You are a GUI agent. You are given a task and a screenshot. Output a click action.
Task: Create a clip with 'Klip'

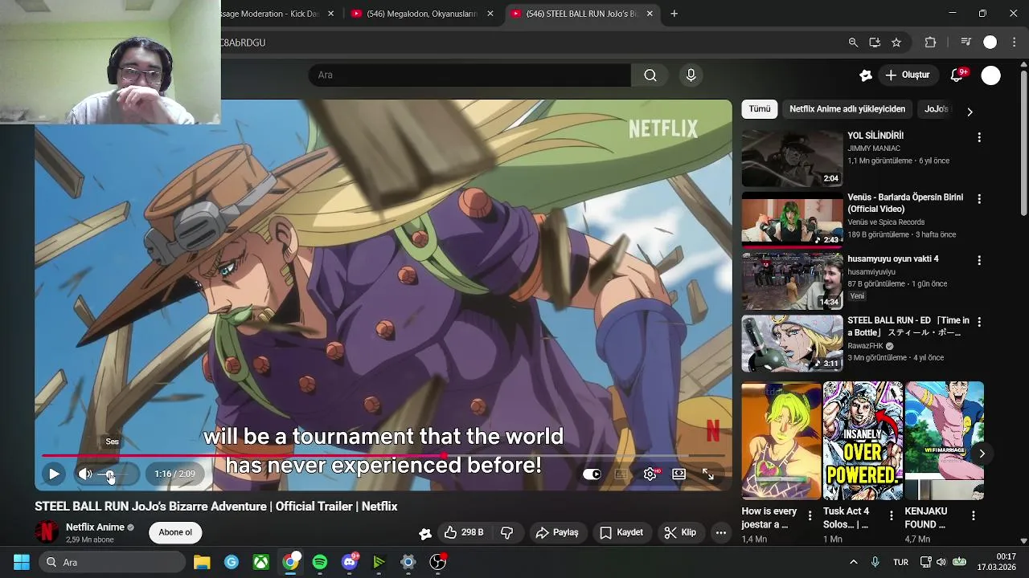point(680,532)
